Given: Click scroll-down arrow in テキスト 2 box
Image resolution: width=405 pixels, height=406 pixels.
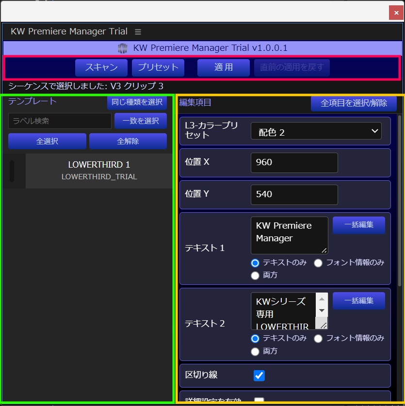Looking at the screenshot, I should pos(322,311).
